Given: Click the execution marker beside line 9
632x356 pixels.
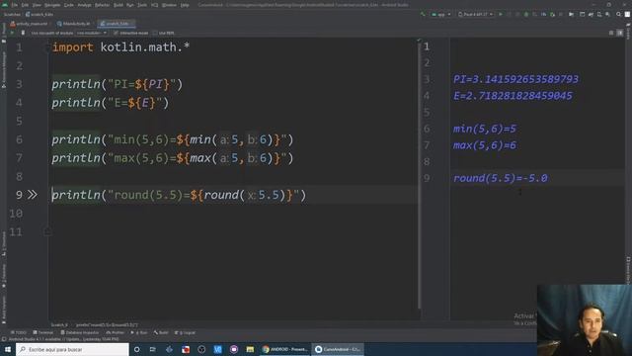Looking at the screenshot, I should [x=33, y=195].
